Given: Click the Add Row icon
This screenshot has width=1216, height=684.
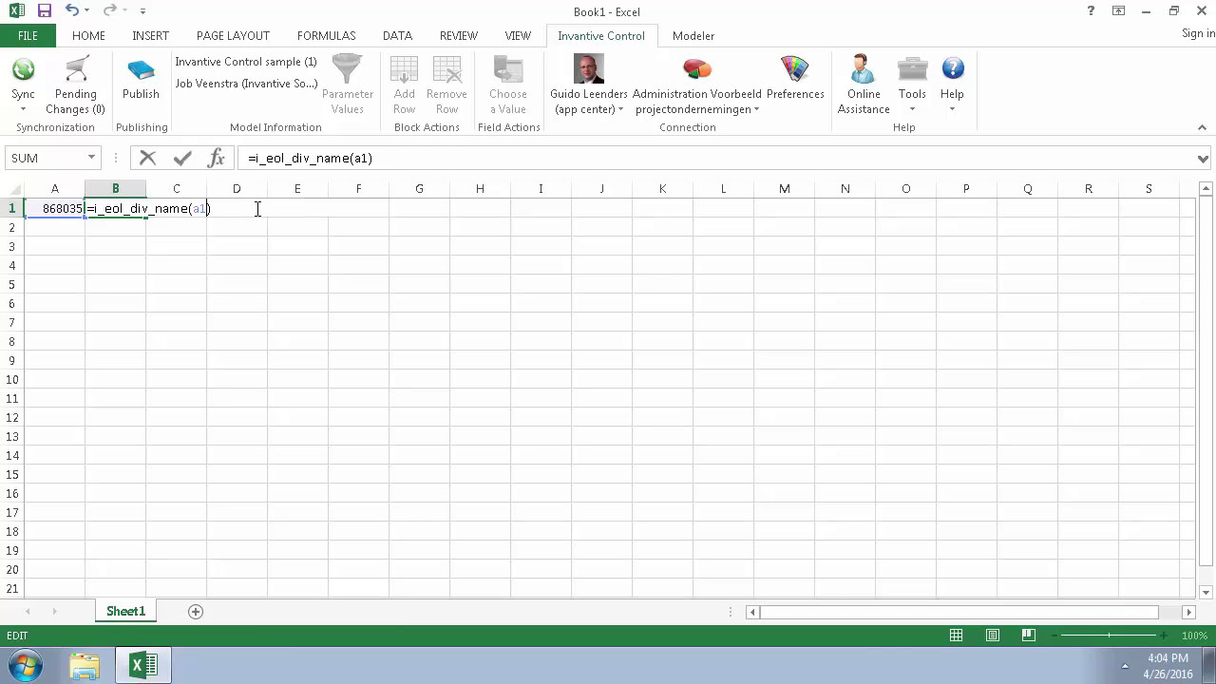Looking at the screenshot, I should (404, 69).
